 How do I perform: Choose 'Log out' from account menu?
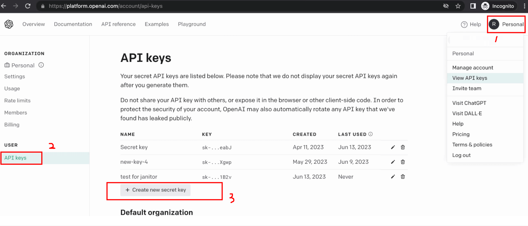tap(461, 155)
